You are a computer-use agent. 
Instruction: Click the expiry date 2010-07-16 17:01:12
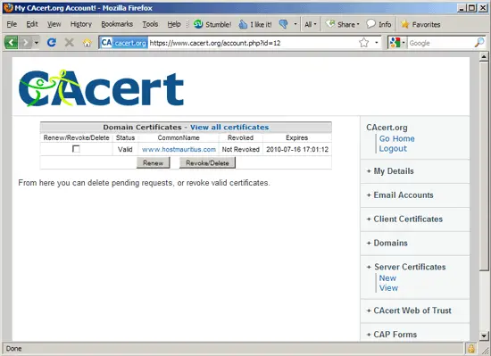pos(297,149)
